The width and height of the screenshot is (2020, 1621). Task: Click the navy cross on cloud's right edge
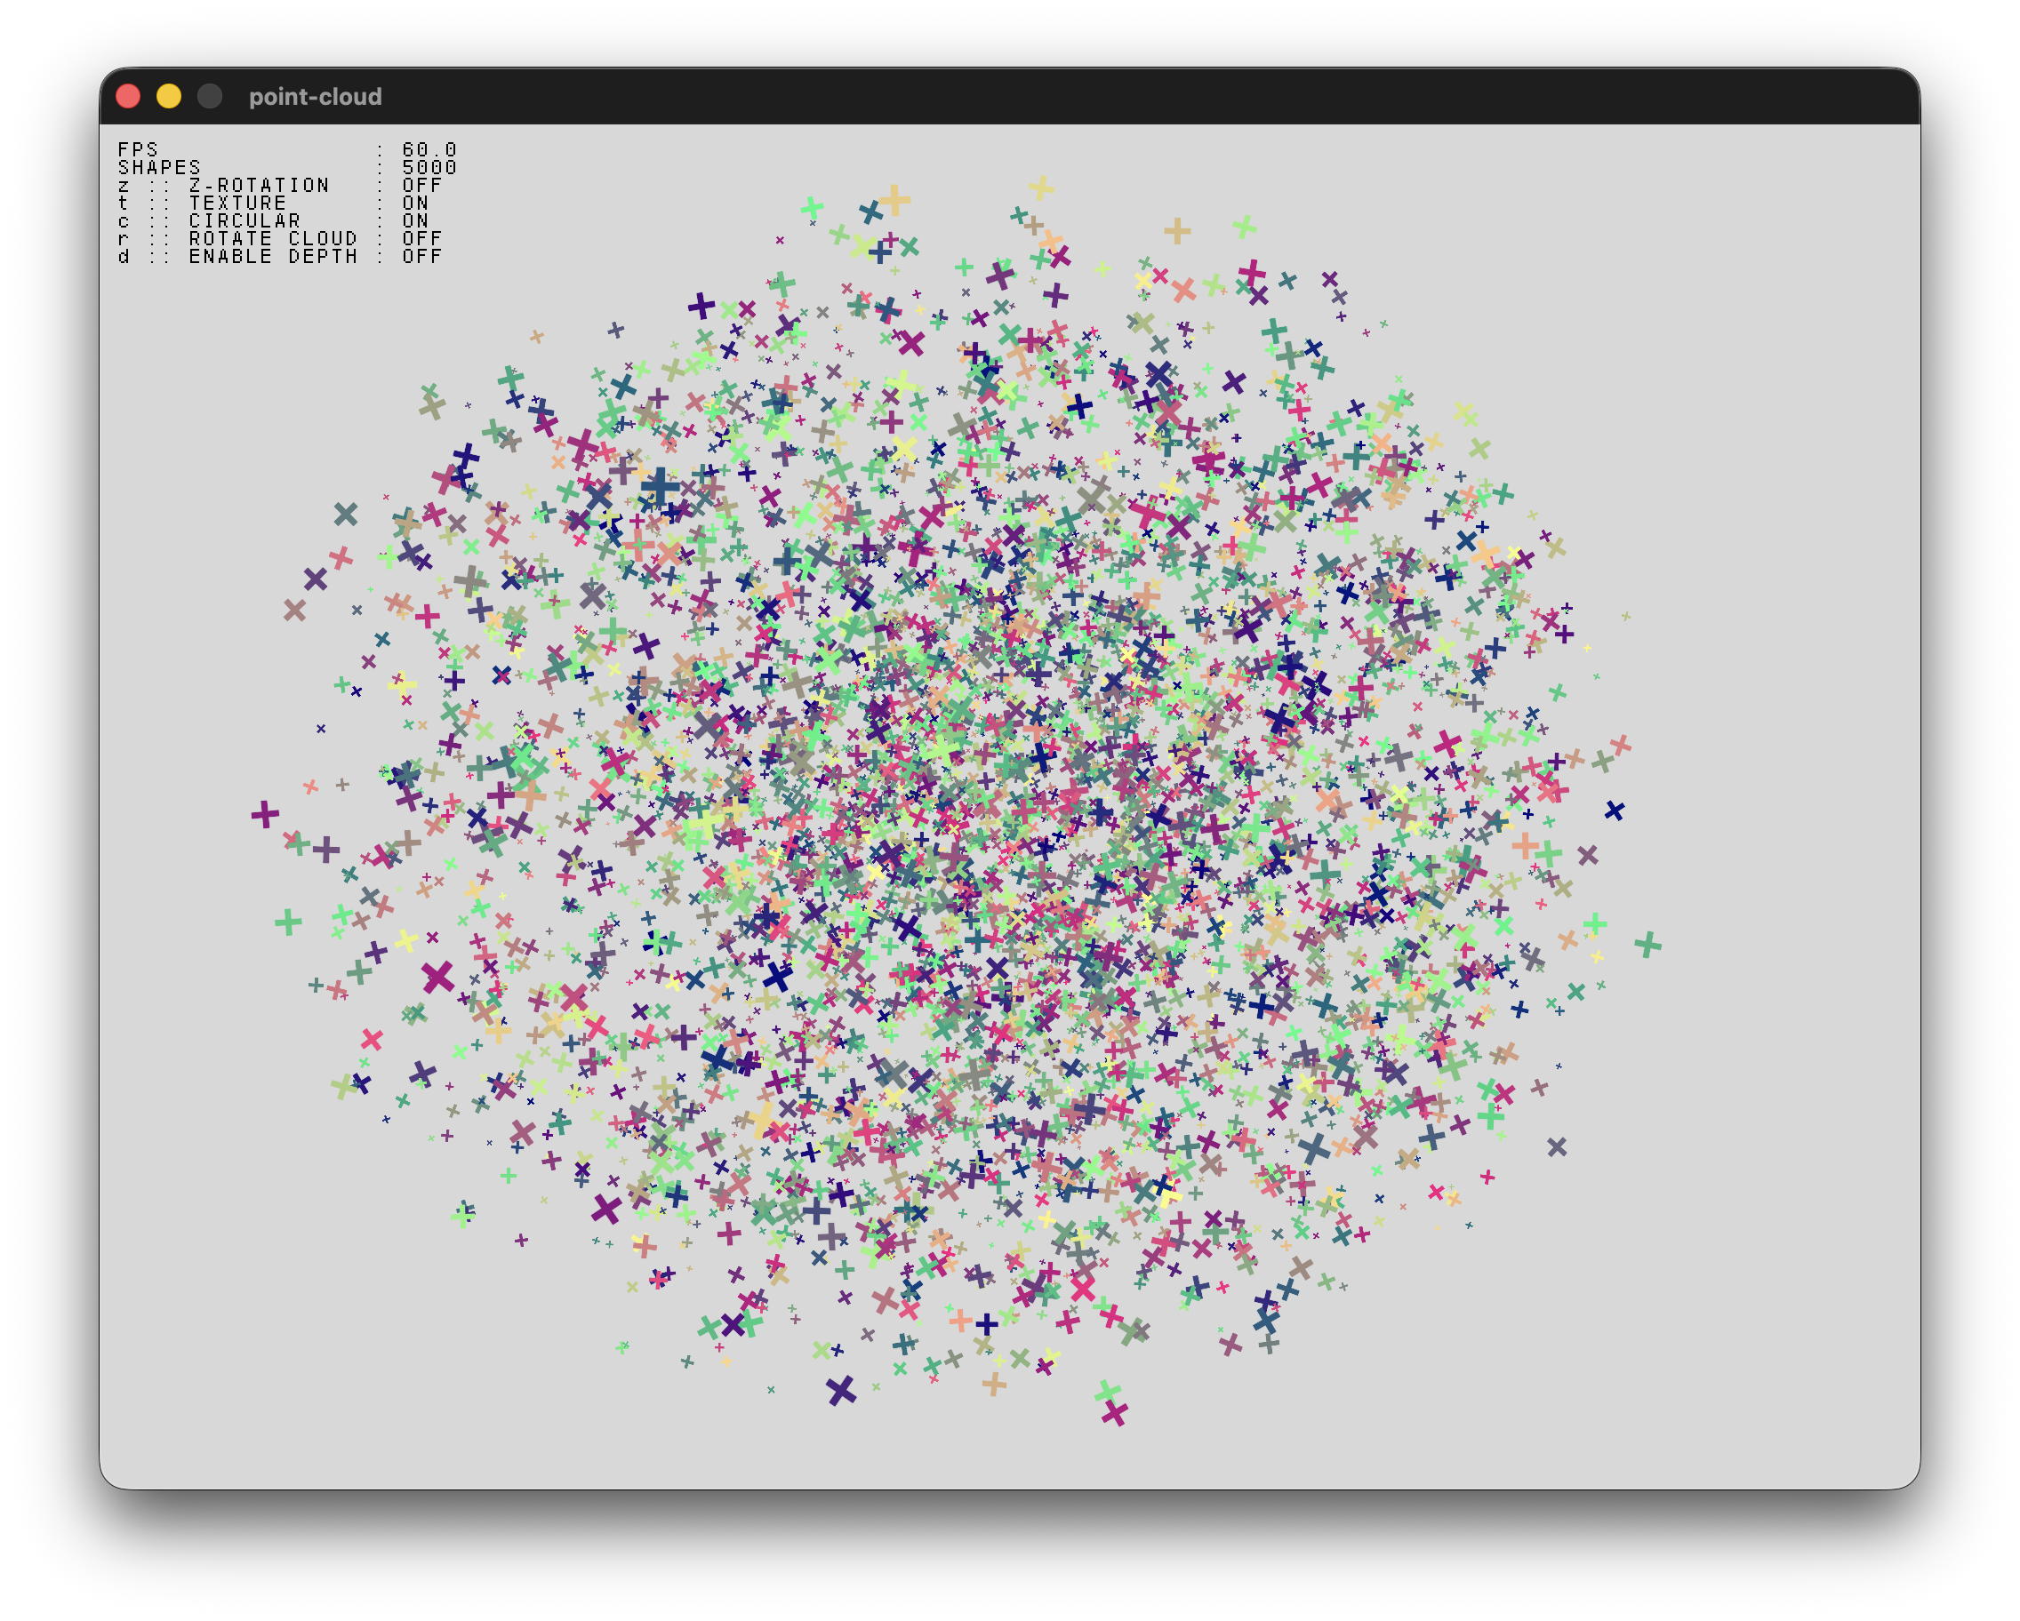1614,810
